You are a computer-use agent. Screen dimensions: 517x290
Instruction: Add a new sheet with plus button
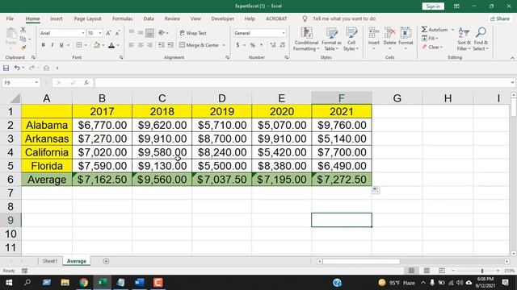(106, 261)
